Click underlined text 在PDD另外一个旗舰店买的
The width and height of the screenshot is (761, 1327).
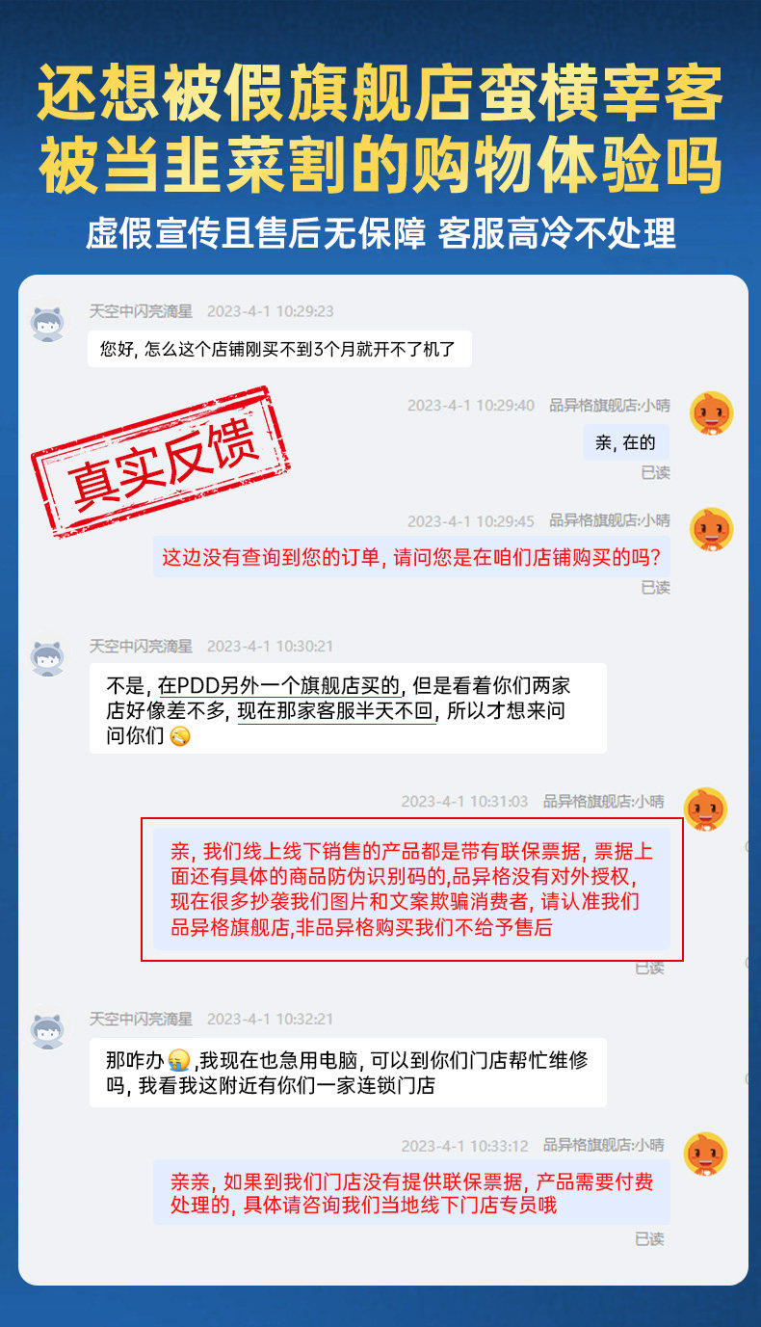(279, 687)
